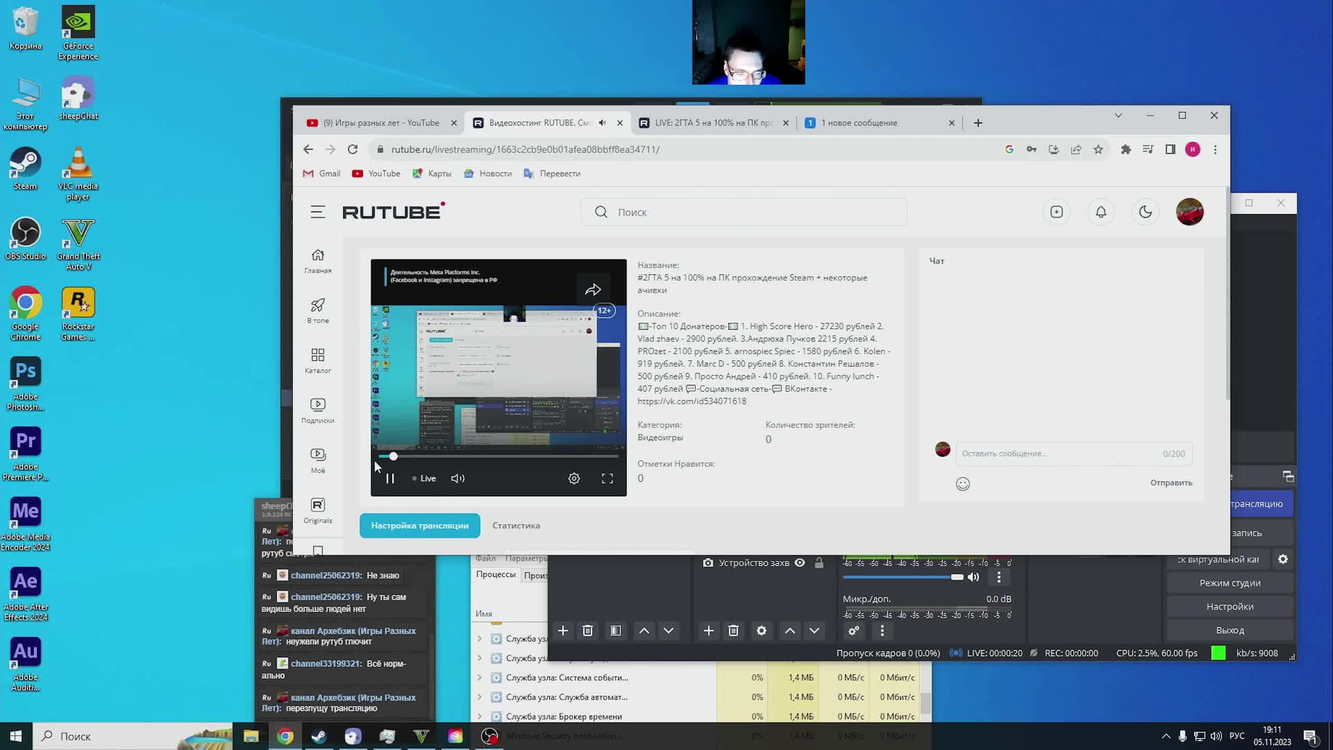
Task: Pause the live stream playback
Action: [390, 478]
